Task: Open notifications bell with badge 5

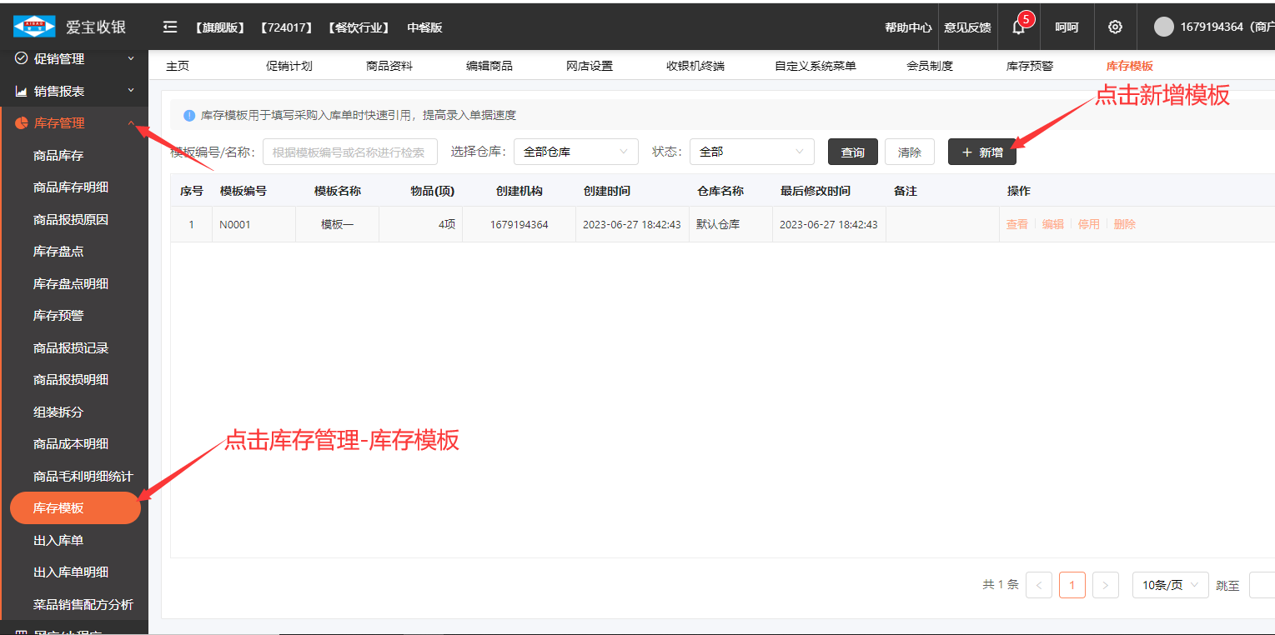Action: coord(1019,27)
